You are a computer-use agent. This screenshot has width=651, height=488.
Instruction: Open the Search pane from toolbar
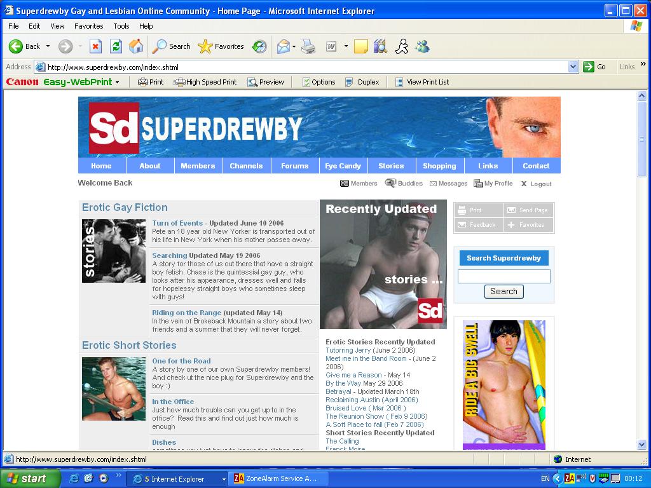pos(171,46)
